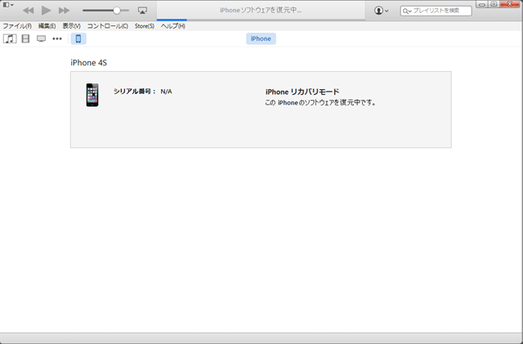Click the iPhone 4S device thumbnail
The width and height of the screenshot is (523, 344).
pos(92,95)
